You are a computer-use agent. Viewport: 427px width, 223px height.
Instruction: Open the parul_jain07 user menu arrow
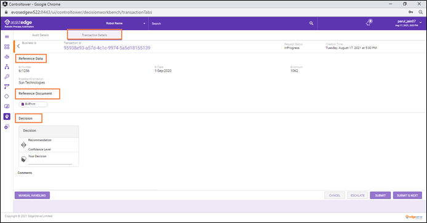coord(421,23)
